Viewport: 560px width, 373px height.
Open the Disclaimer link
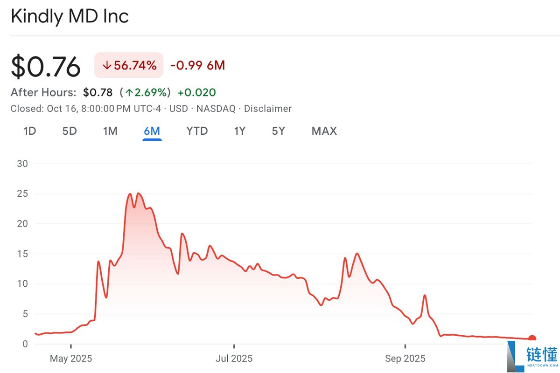pyautogui.click(x=268, y=108)
